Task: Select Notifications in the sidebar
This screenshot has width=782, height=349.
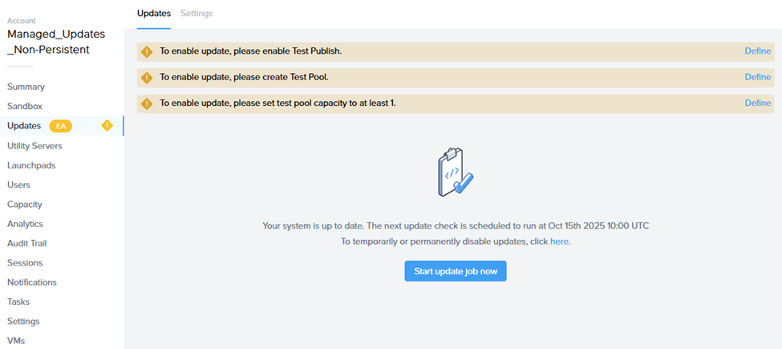Action: pyautogui.click(x=32, y=282)
